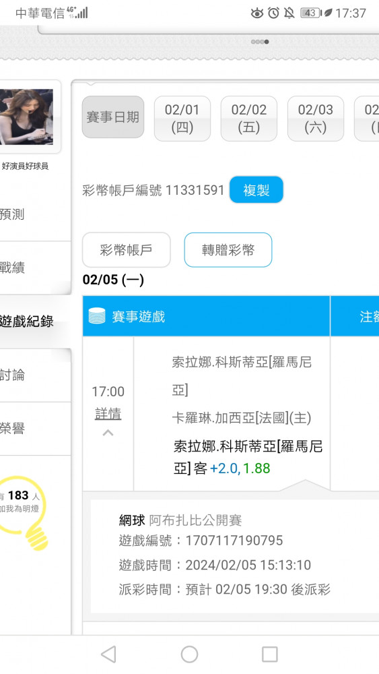Click the user profile avatar photo
Viewport: 379px width, 674px height.
click(27, 117)
